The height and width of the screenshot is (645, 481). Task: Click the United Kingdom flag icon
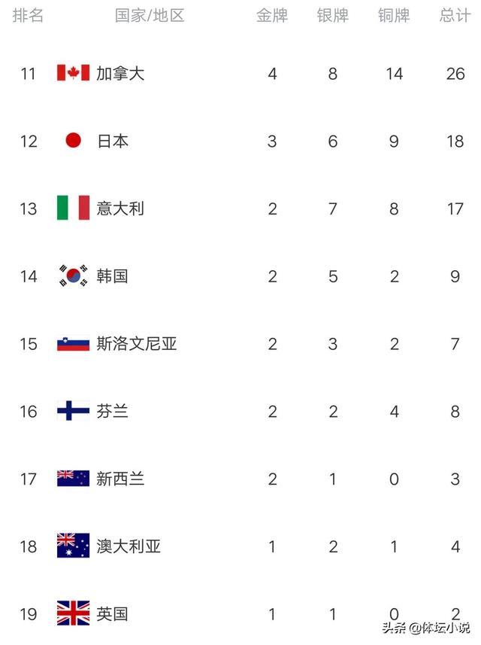73,613
